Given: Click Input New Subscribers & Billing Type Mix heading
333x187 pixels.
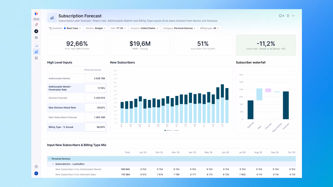Looking at the screenshot, I should tap(77, 145).
